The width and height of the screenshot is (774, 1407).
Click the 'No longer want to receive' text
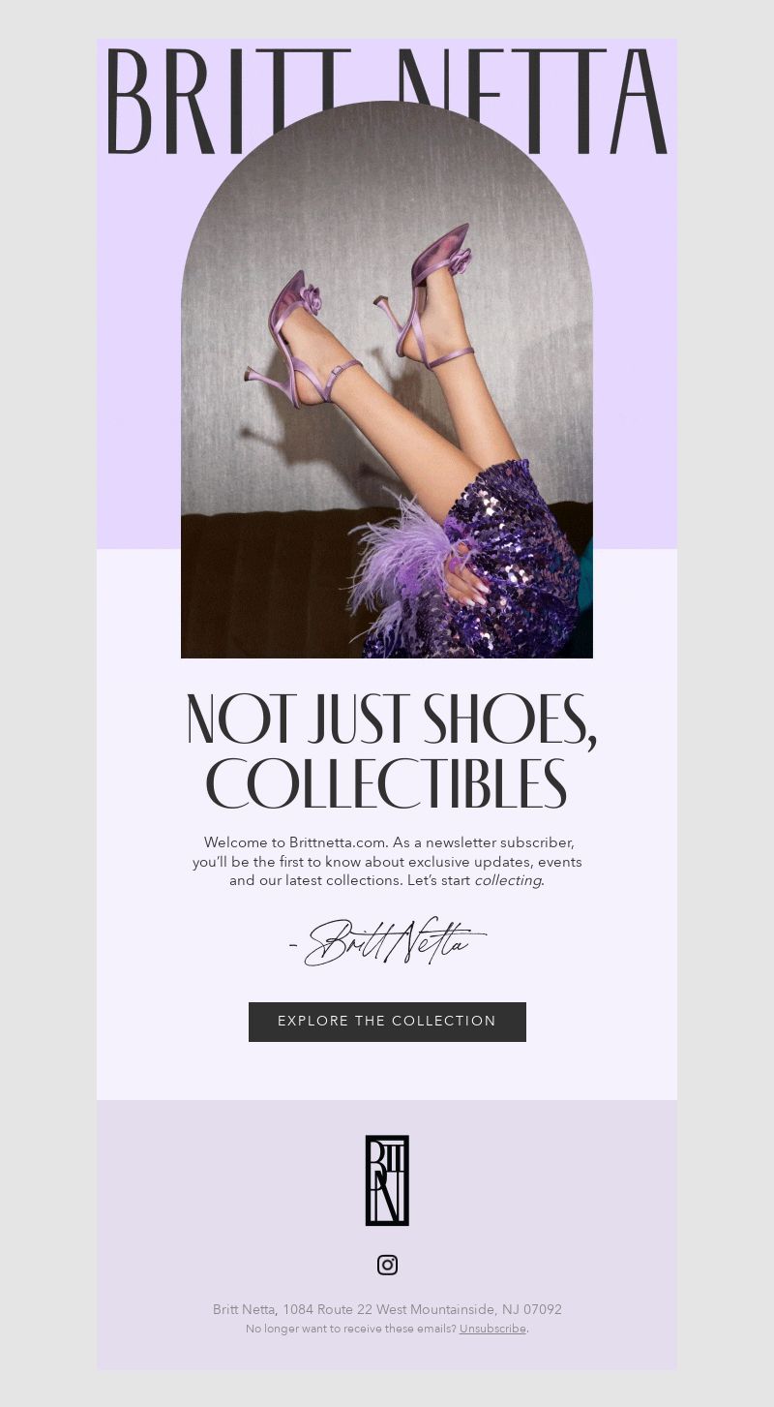(350, 1329)
